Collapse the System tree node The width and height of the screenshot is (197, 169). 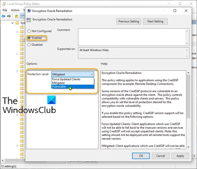click(12, 23)
